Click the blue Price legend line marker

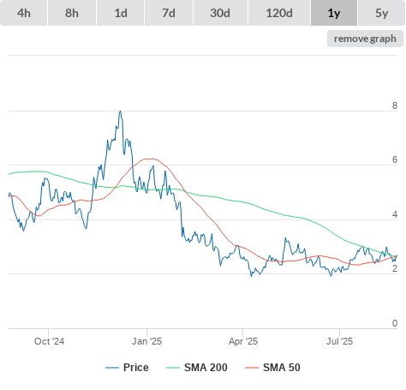click(x=112, y=368)
